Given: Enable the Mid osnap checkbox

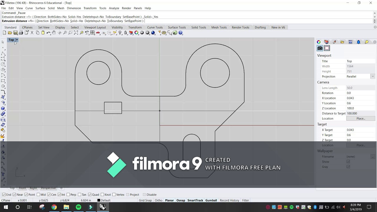Looking at the screenshot, I should coord(38,195).
